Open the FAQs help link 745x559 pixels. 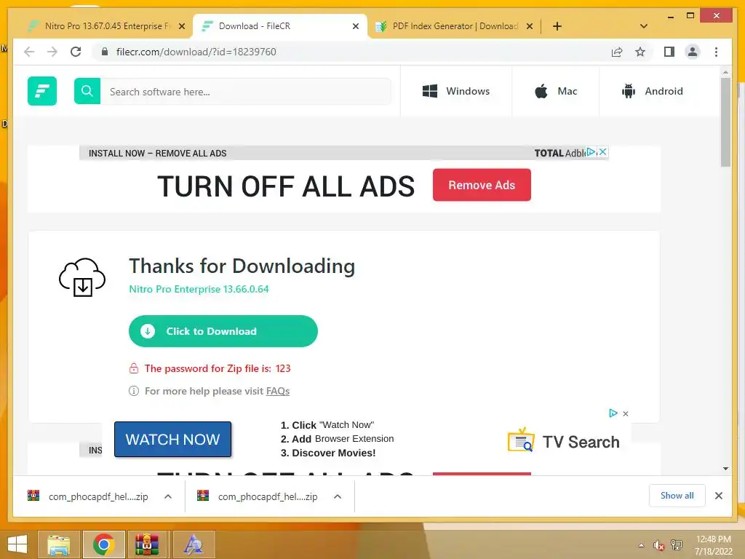[277, 391]
